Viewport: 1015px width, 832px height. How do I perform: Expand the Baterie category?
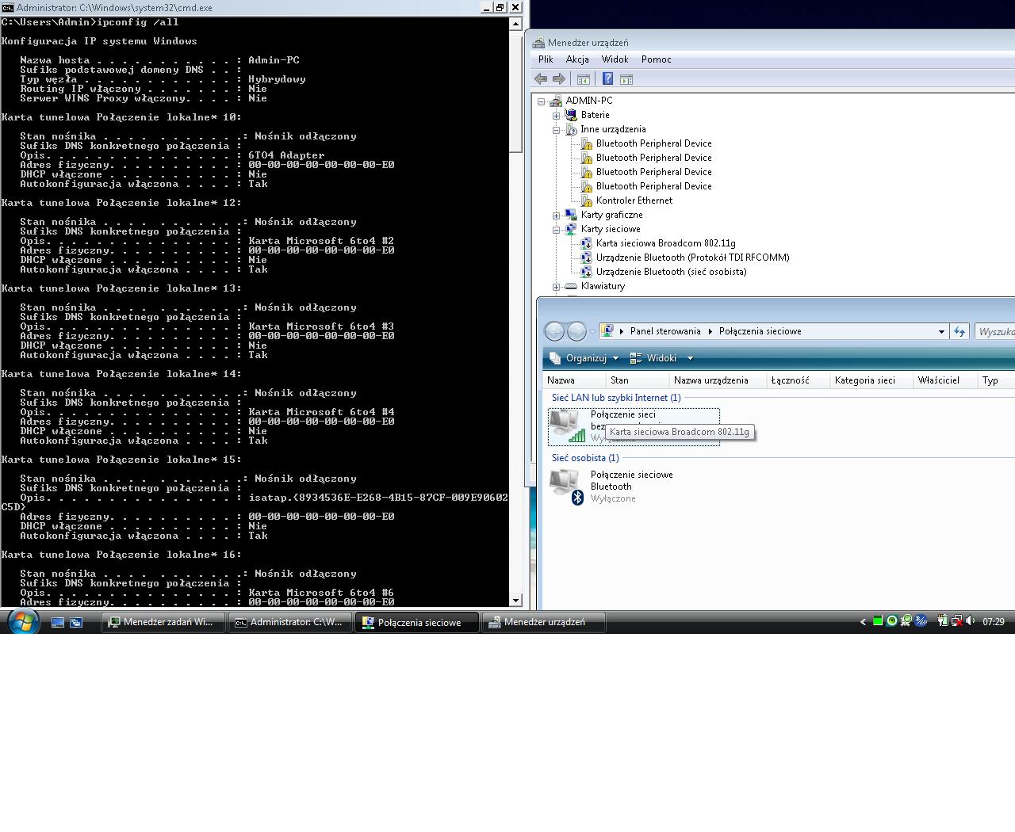pyautogui.click(x=557, y=116)
